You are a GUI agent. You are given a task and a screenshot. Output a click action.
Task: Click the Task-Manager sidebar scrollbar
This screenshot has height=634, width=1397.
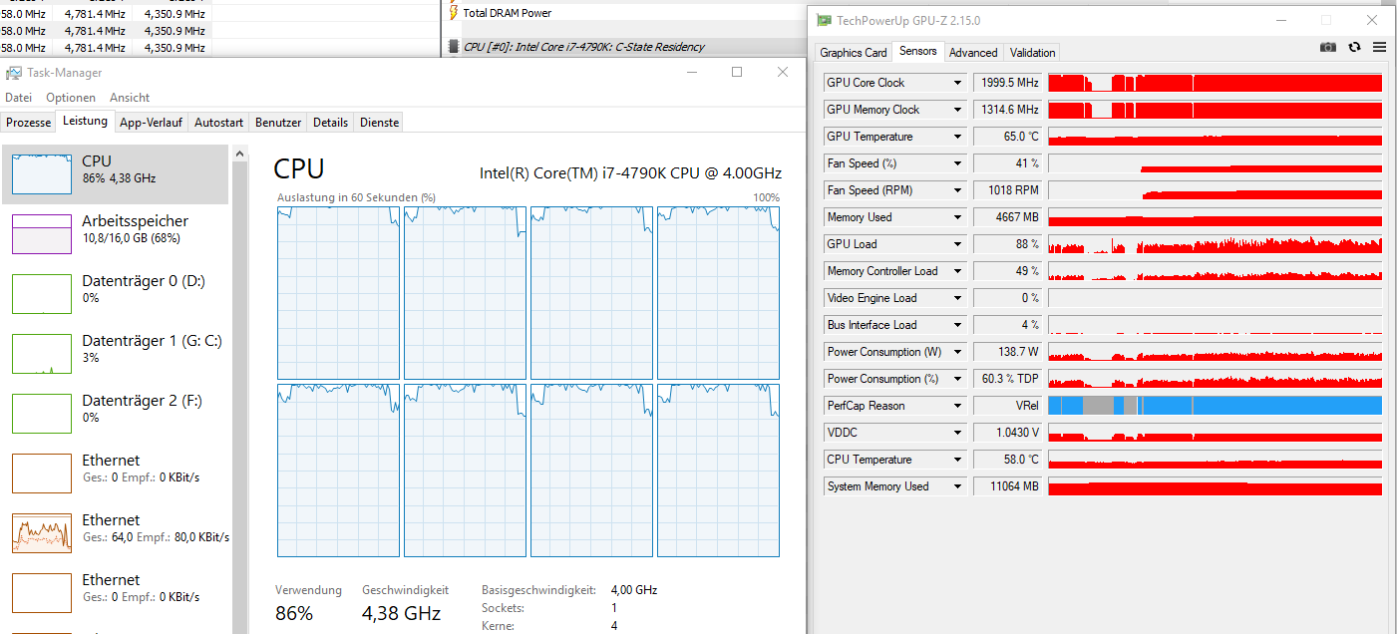[238, 389]
